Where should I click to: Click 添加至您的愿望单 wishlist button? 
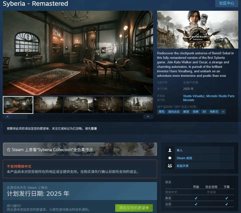pos(134,208)
